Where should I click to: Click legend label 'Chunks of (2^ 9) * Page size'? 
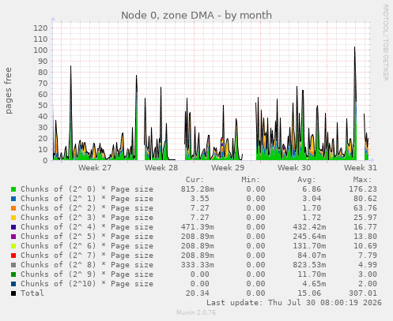click(87, 274)
